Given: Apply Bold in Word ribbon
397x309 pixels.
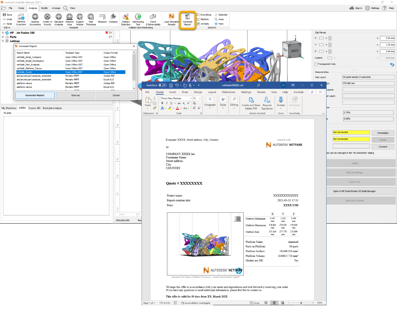Looking at the screenshot, I should click(162, 103).
